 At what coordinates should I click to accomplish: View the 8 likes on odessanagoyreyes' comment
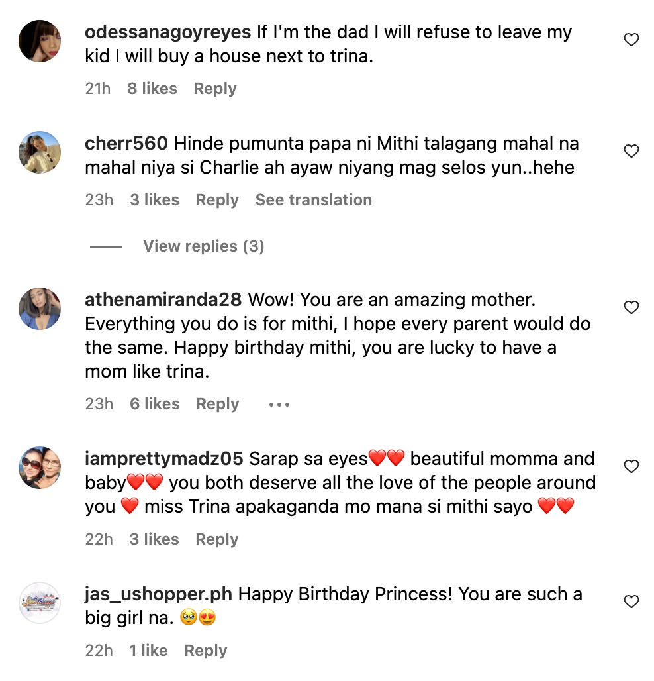point(152,88)
